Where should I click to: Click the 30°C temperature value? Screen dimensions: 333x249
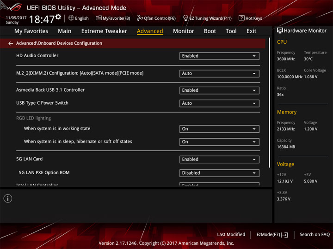pyautogui.click(x=308, y=59)
